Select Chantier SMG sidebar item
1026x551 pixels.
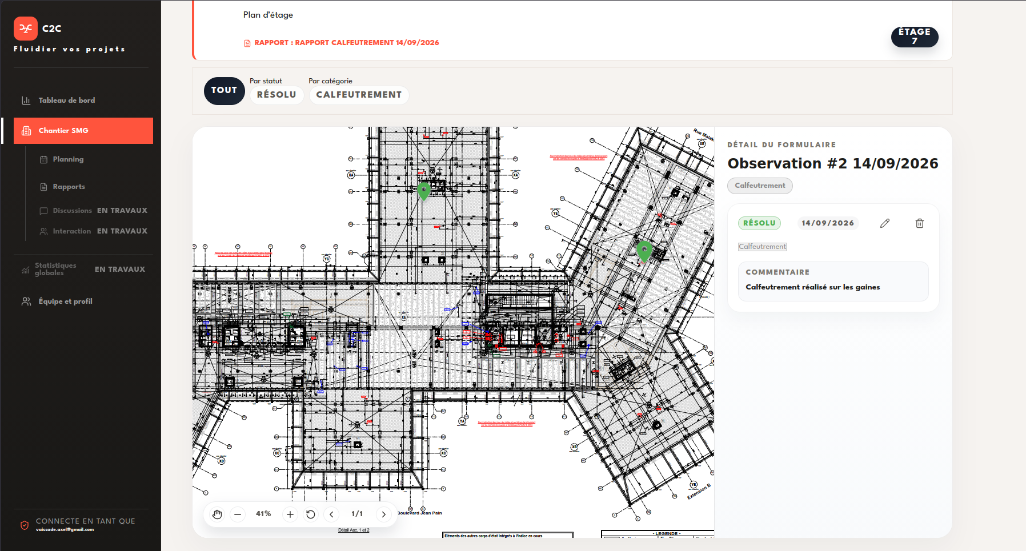coord(83,131)
